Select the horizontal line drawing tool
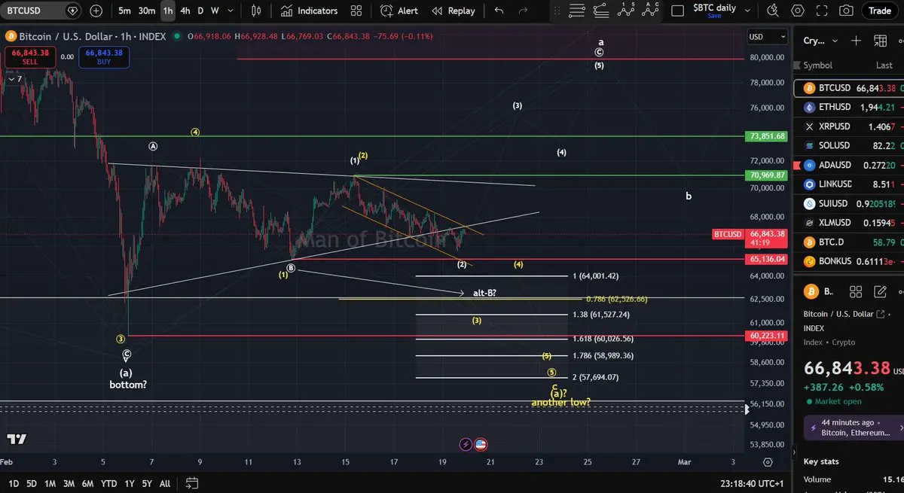This screenshot has width=904, height=493. click(x=578, y=11)
